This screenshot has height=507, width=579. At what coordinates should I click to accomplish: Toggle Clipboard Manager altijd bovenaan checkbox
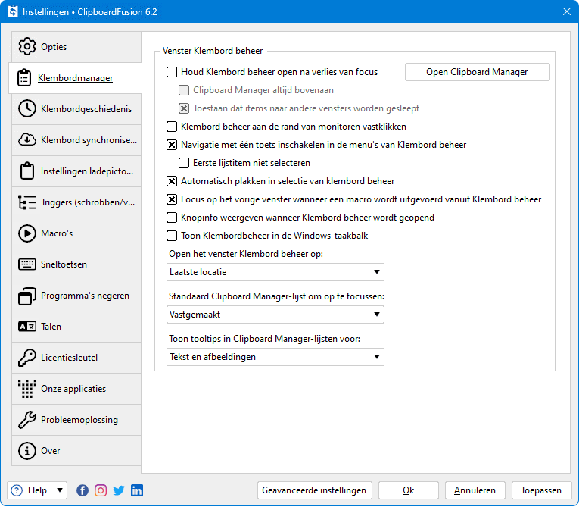[184, 90]
